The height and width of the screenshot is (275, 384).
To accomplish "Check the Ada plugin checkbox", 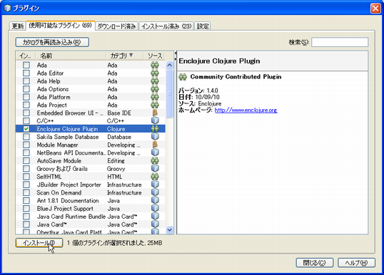I will pyautogui.click(x=26, y=65).
